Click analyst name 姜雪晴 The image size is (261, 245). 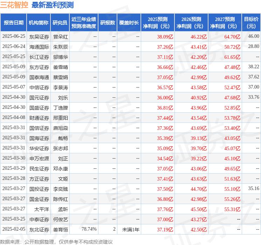61,67
